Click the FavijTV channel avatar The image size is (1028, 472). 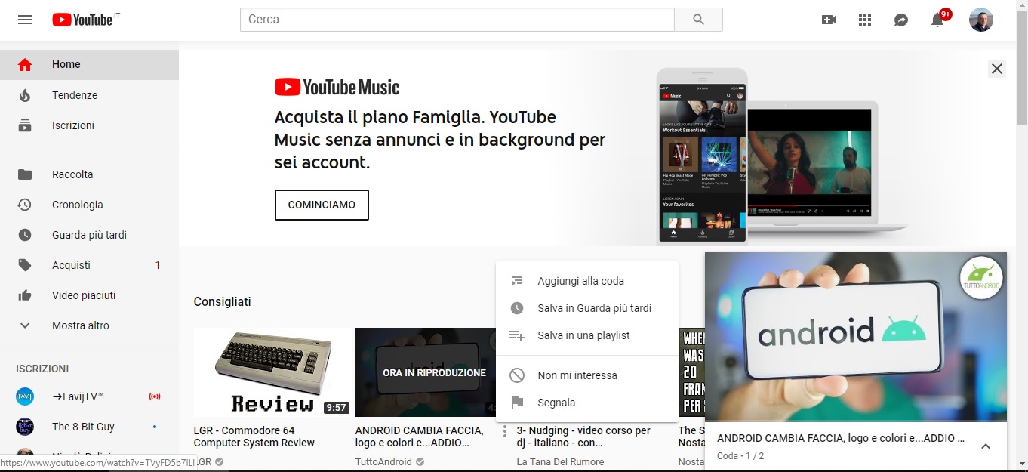[x=25, y=396]
